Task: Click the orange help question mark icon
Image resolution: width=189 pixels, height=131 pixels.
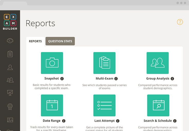Action: coord(180,22)
